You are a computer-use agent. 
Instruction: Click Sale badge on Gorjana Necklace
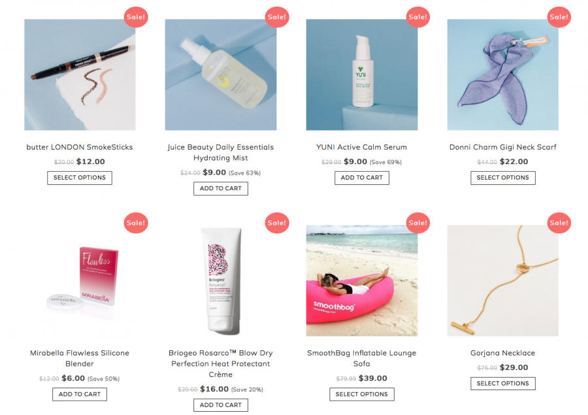point(559,223)
